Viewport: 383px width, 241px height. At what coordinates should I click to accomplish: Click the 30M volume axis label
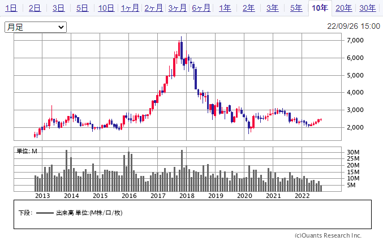point(353,152)
